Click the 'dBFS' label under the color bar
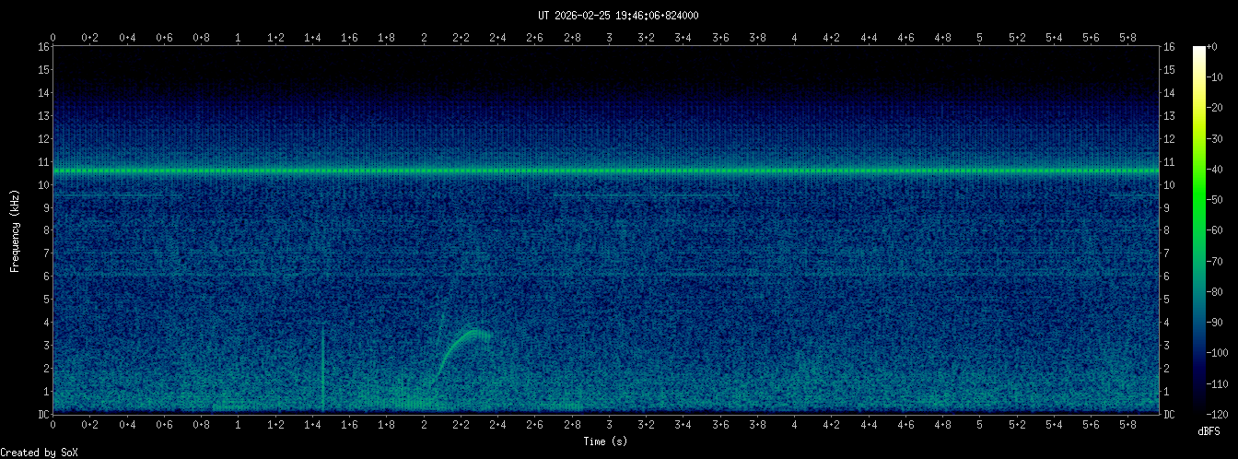Screen dimensions: 1238x459 click(x=1211, y=430)
